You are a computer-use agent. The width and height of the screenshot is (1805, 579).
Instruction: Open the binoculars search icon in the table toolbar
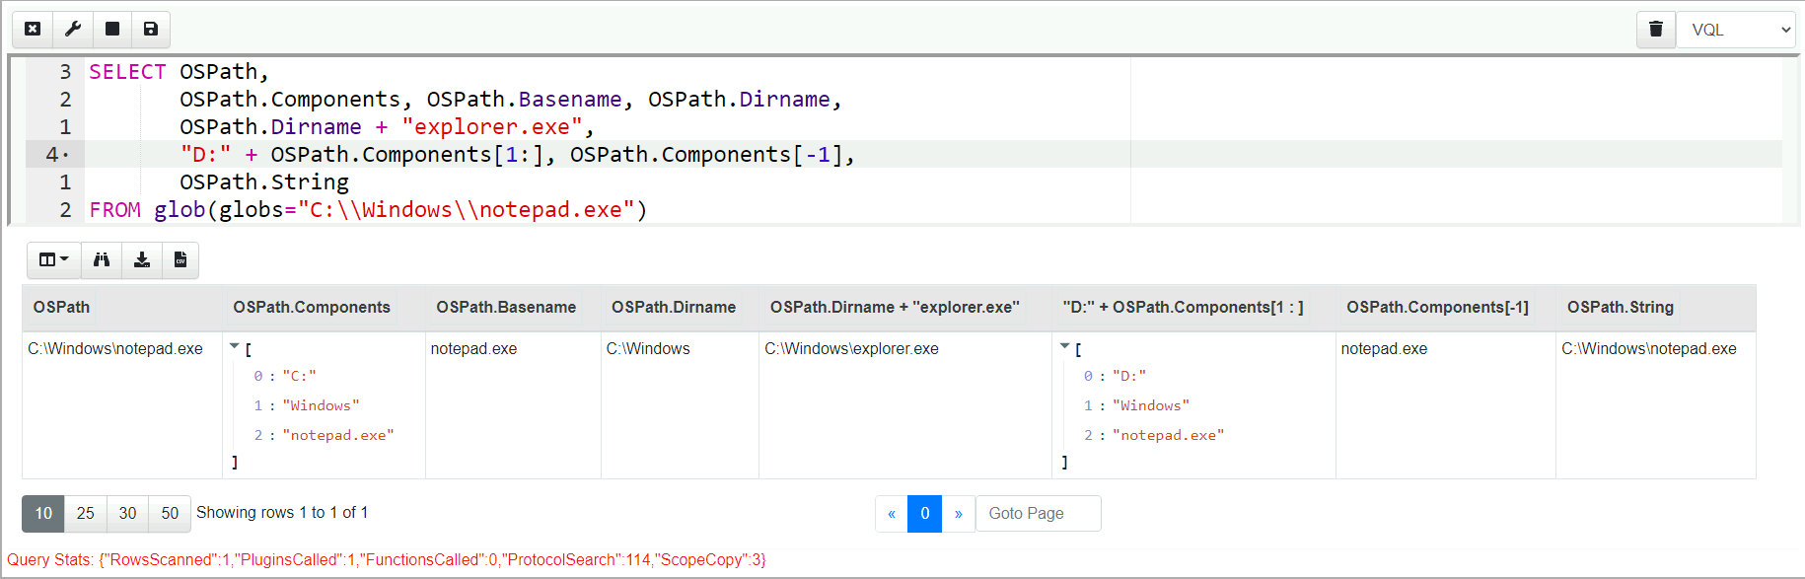point(102,260)
